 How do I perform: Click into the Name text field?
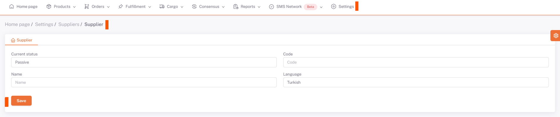tap(144, 82)
